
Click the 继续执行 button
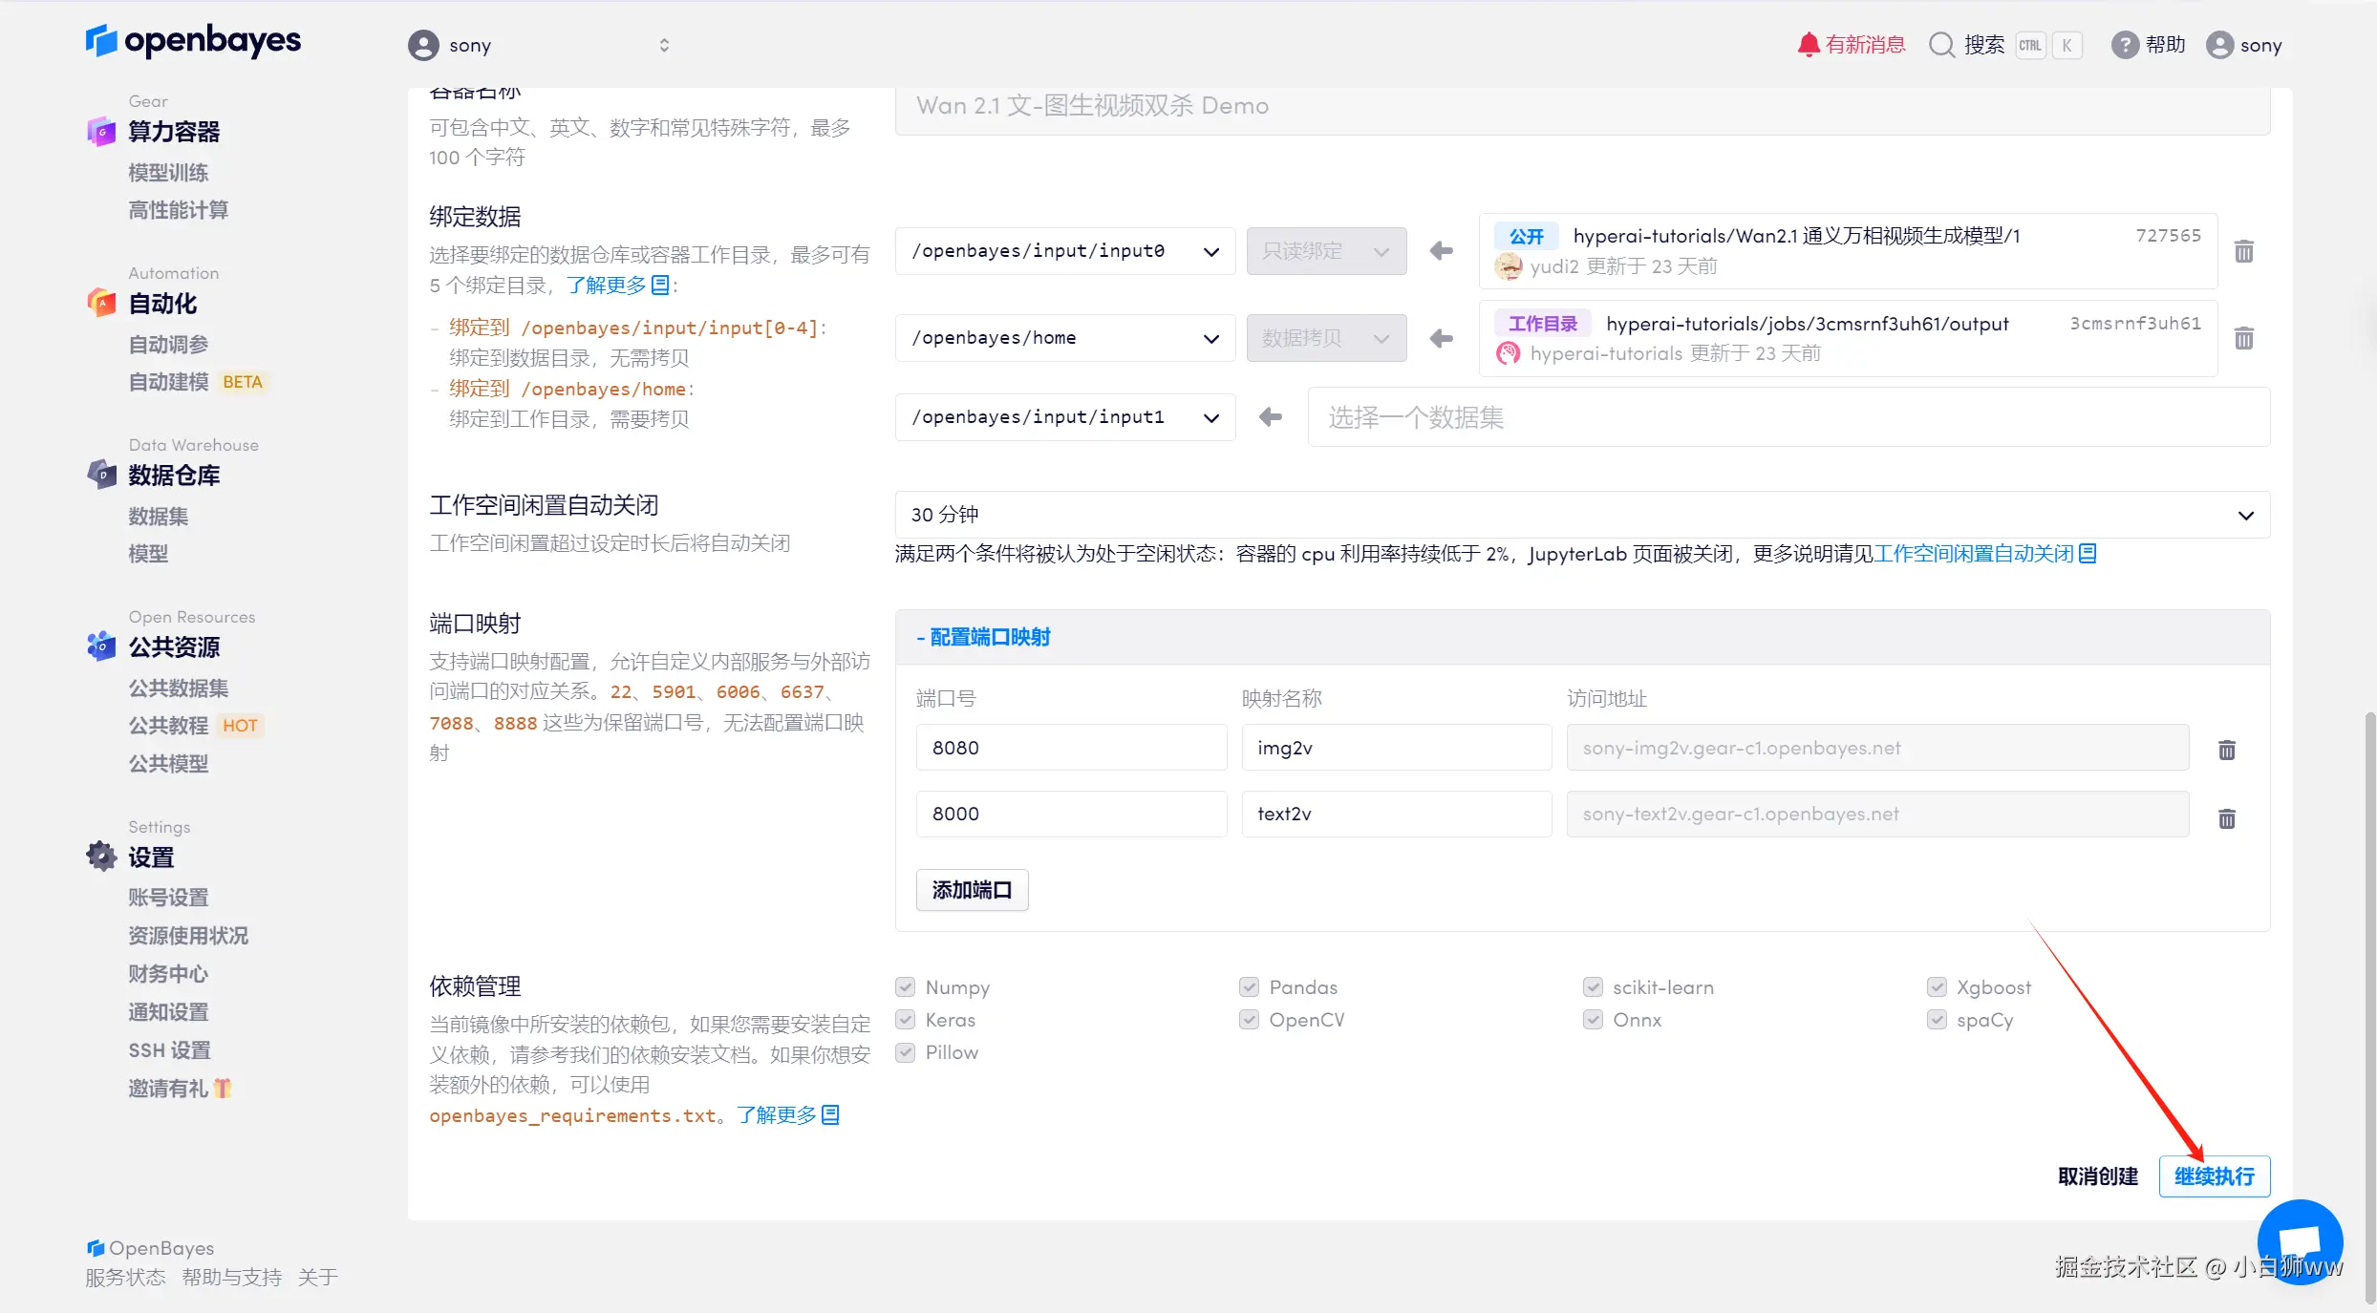(2214, 1176)
